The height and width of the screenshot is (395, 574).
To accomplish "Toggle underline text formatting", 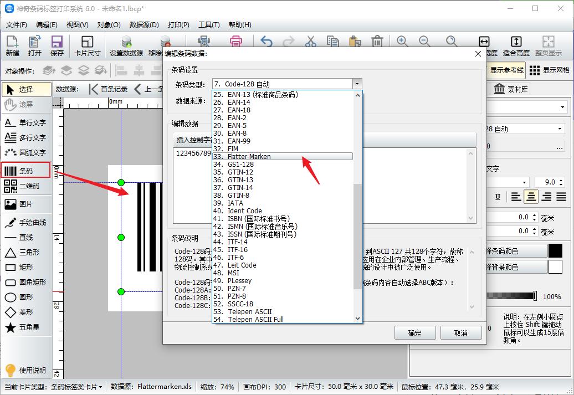I will point(498,197).
